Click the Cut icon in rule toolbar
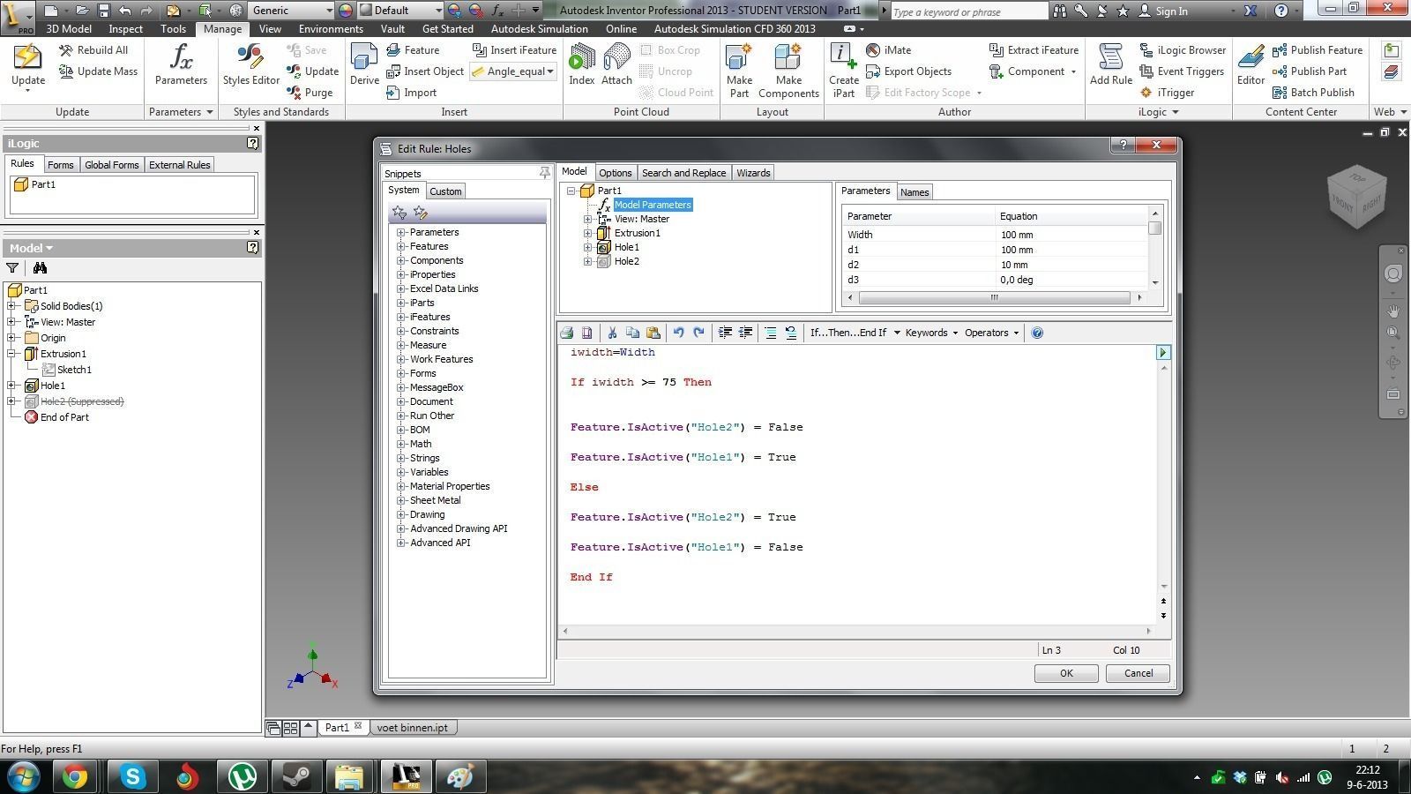Viewport: 1411px width, 794px height. 611,333
